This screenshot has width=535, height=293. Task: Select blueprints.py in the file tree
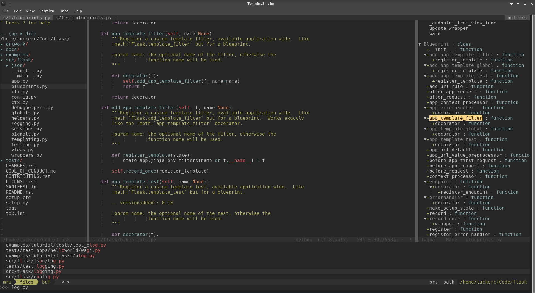[29, 87]
